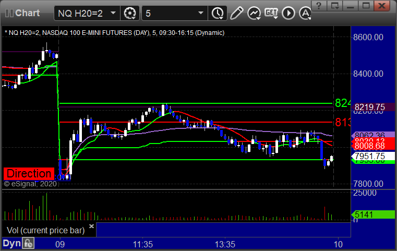
Task: Click the purple 8062.36 price marker
Action: [x=373, y=135]
